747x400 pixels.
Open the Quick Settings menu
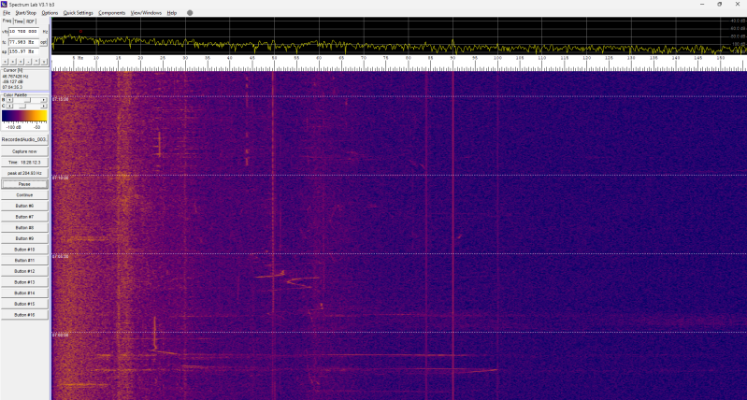[x=79, y=13]
